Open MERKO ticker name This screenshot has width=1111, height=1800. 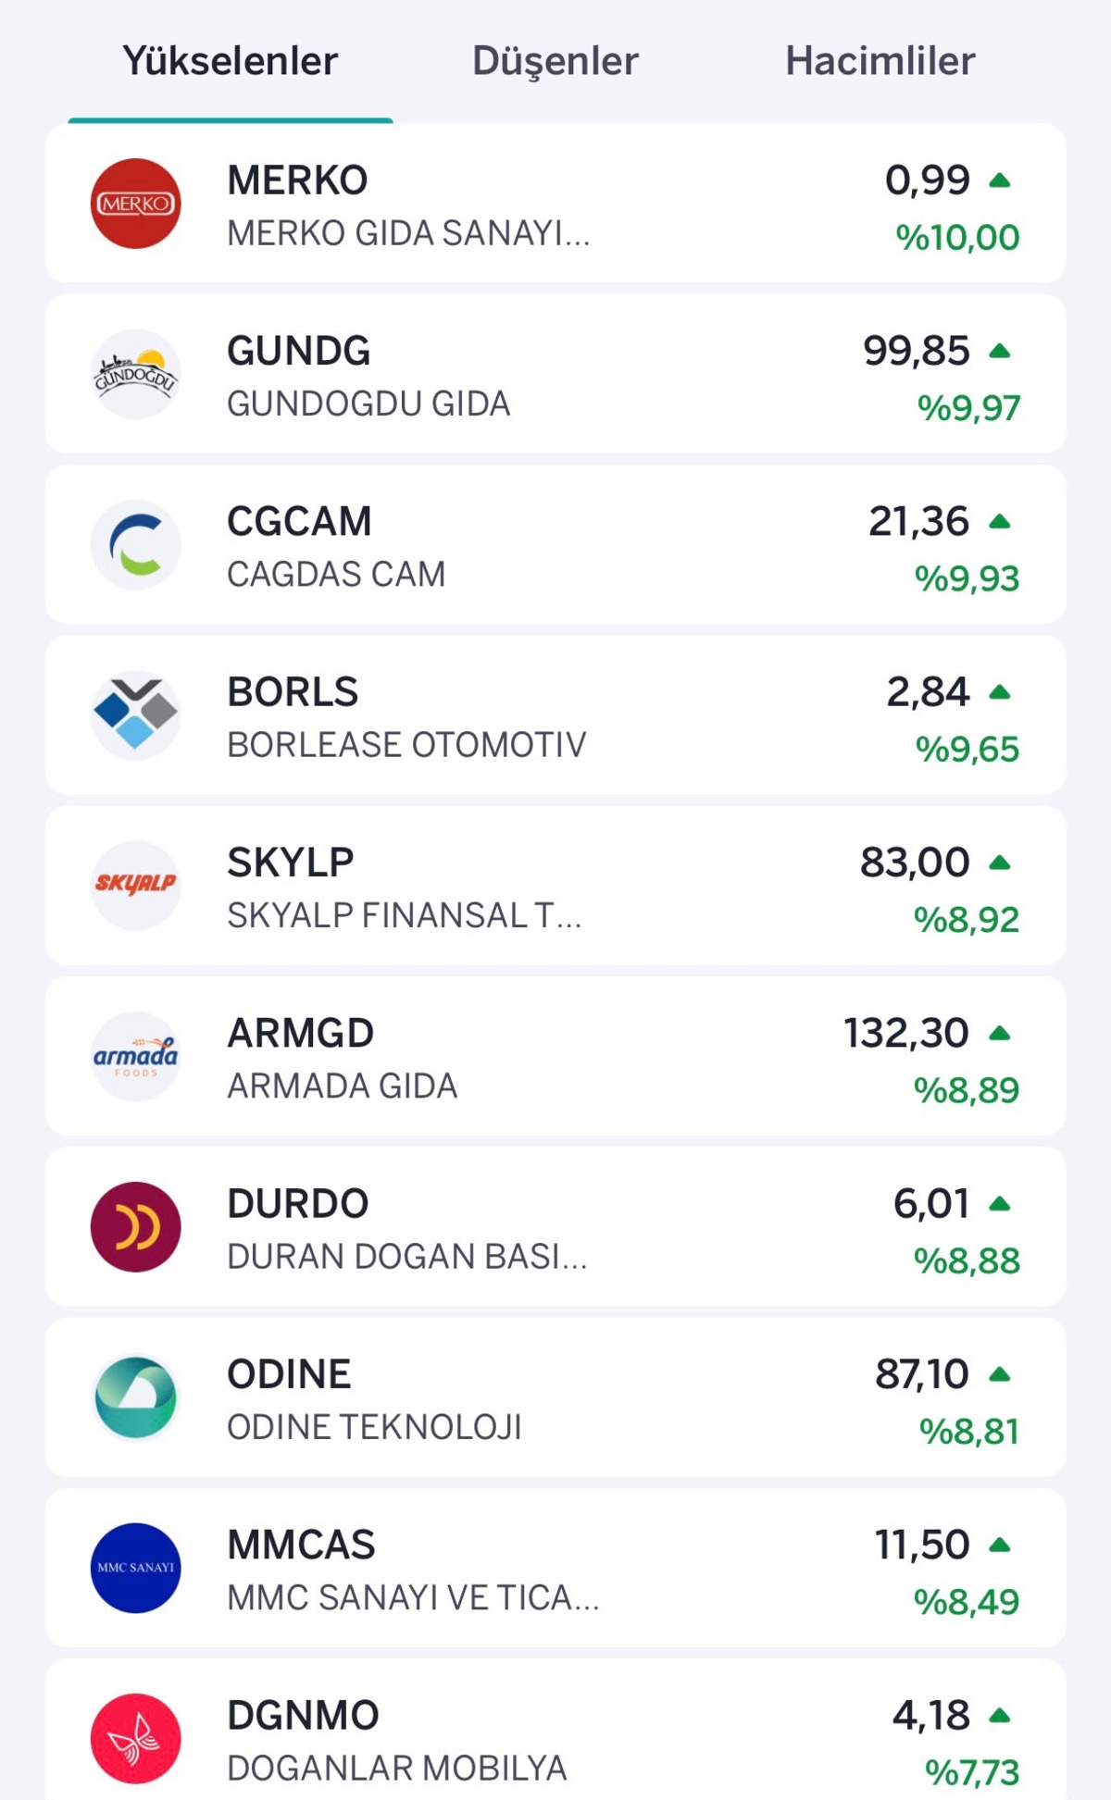pos(297,180)
